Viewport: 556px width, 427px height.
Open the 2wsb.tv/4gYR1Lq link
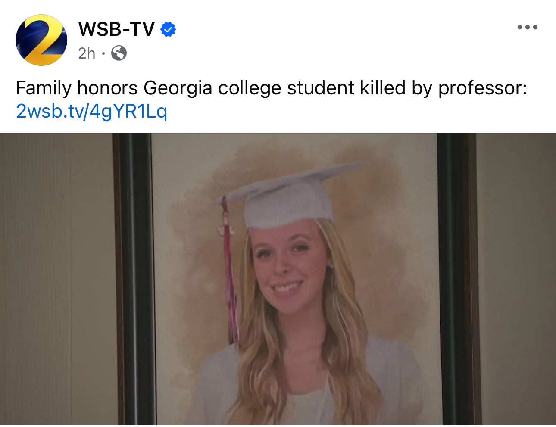[x=91, y=111]
